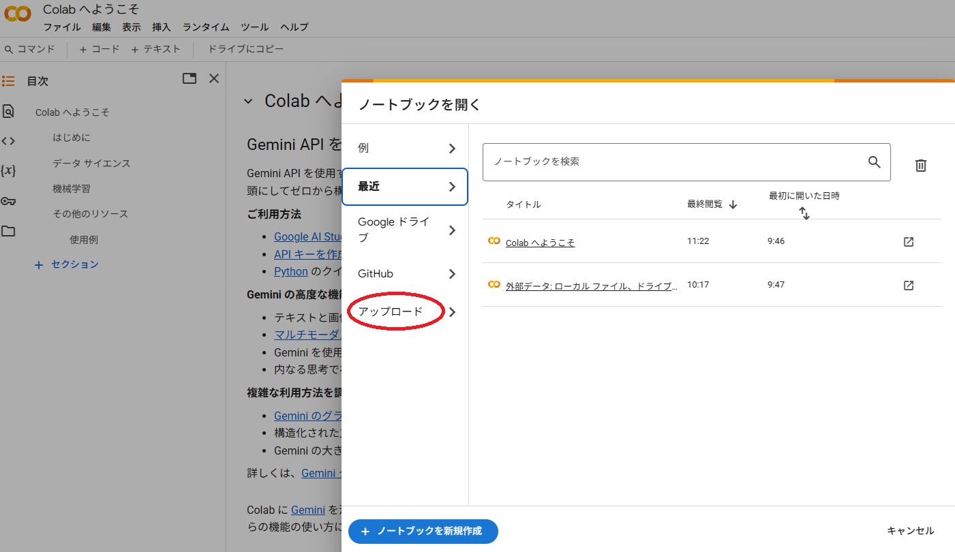This screenshot has height=552, width=955.
Task: Sort by 最初に開いた日時 arrows icon
Action: (804, 213)
